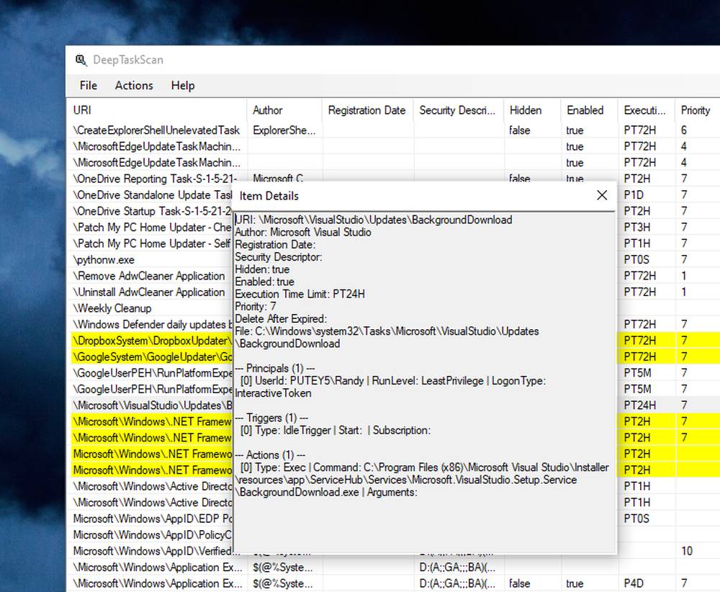Click the Principals (1) section heading
The image size is (720, 592).
[274, 369]
